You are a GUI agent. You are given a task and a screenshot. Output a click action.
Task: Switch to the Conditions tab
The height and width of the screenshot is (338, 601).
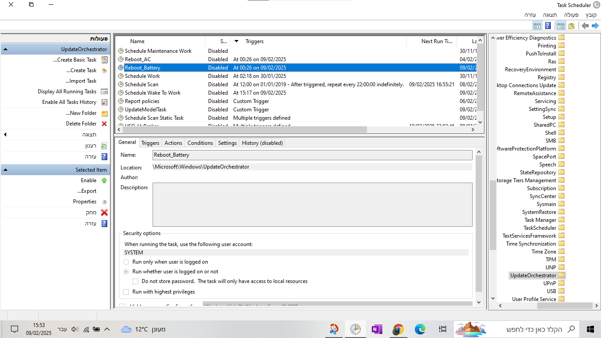click(200, 143)
